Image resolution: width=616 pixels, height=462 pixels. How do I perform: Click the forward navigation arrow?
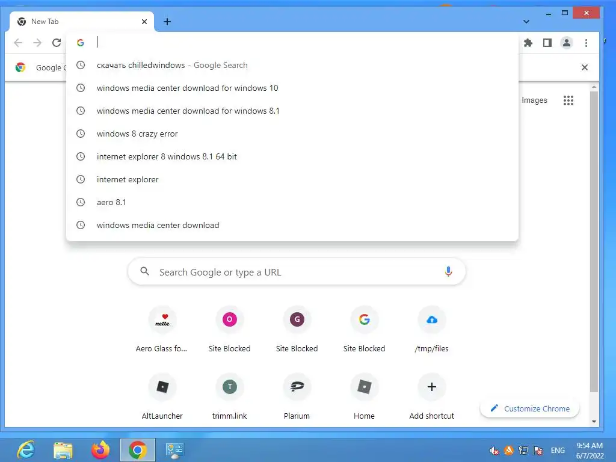(37, 43)
